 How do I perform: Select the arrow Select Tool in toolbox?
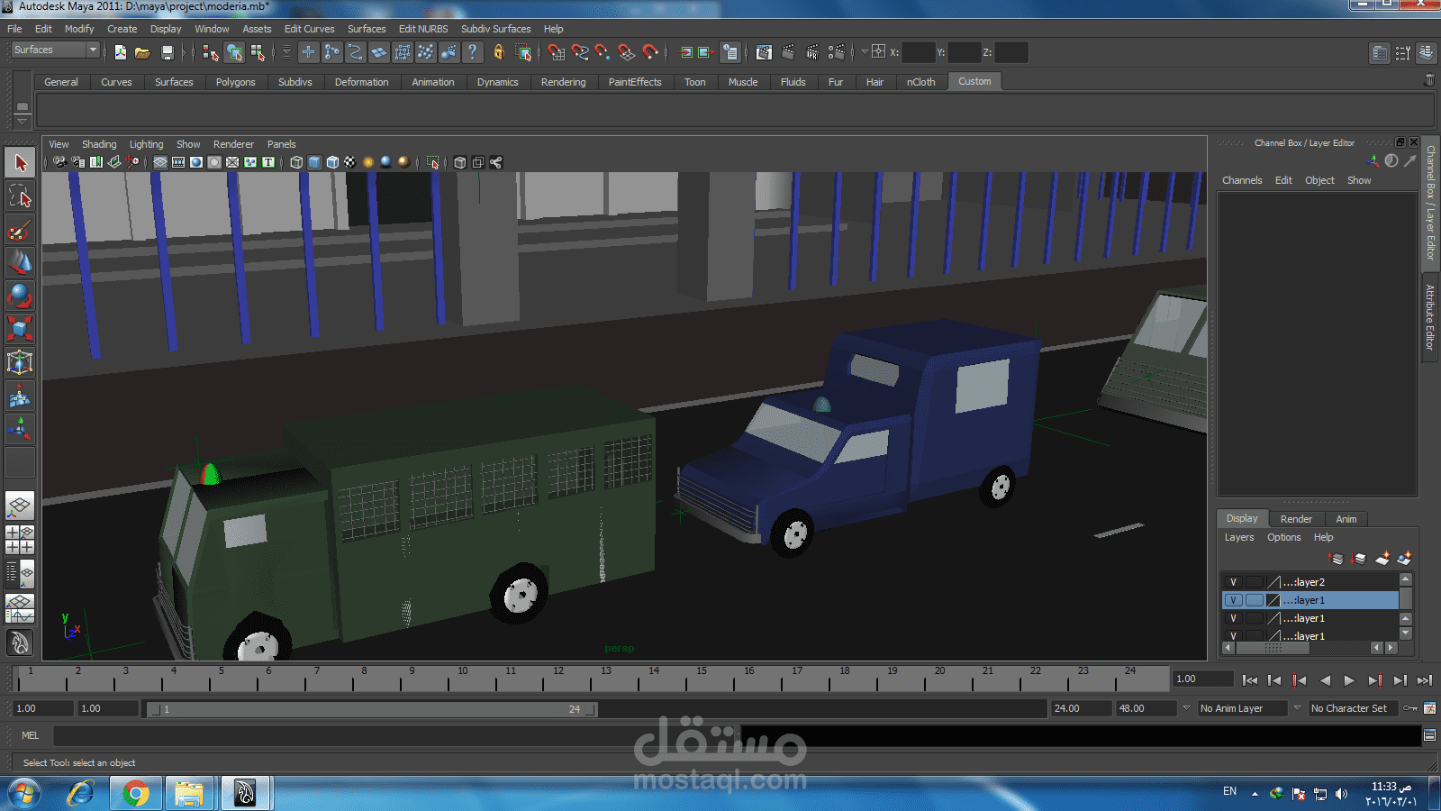[x=20, y=163]
